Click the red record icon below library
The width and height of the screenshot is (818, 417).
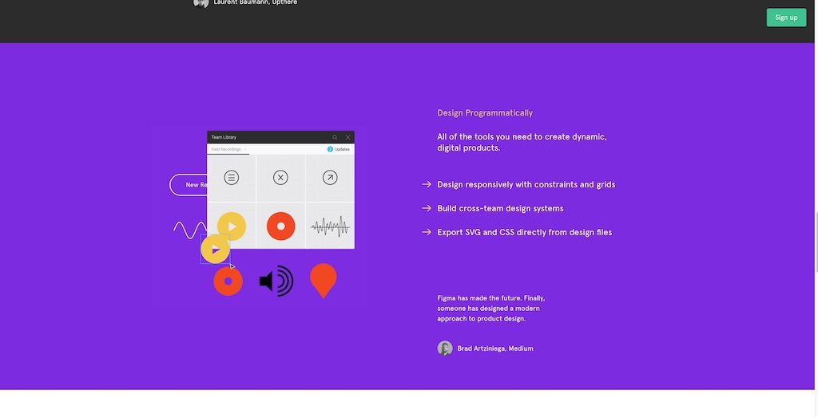(228, 281)
